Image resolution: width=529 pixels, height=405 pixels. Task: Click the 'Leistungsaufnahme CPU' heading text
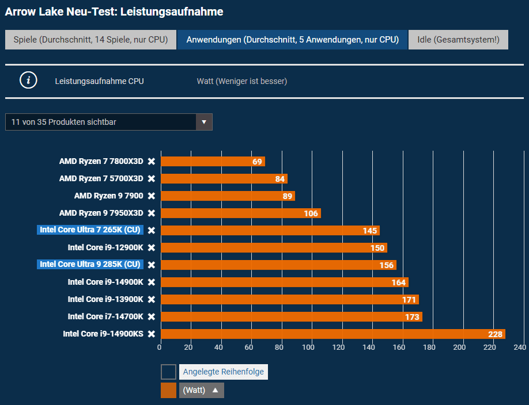[100, 81]
